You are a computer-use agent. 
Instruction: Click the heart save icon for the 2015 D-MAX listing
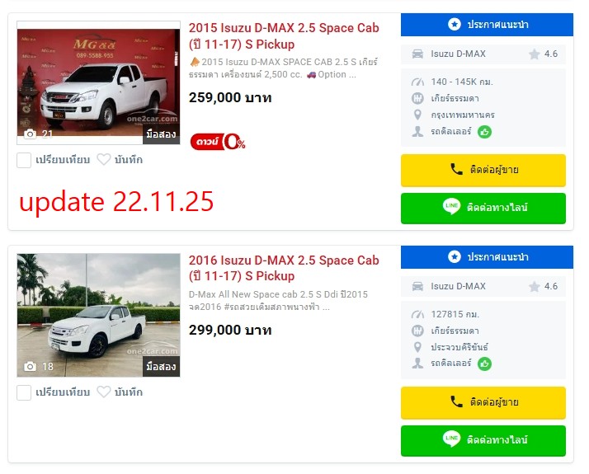(104, 159)
